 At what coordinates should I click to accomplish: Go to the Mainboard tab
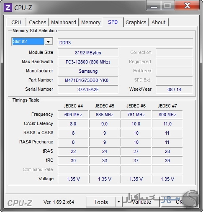click(64, 22)
